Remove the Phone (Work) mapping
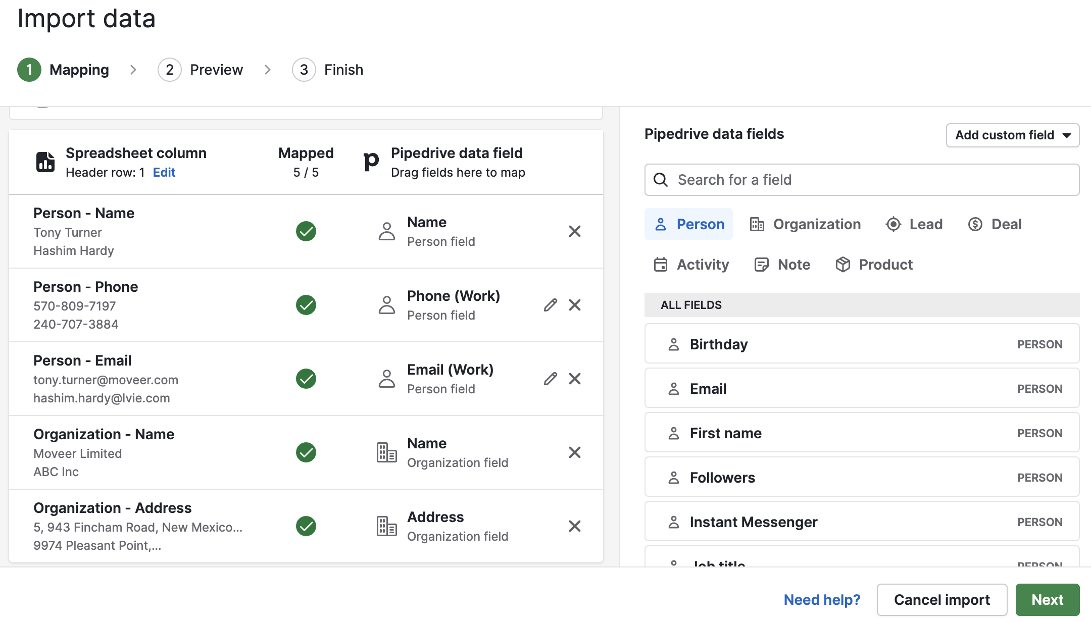Image resolution: width=1091 pixels, height=622 pixels. [x=575, y=305]
